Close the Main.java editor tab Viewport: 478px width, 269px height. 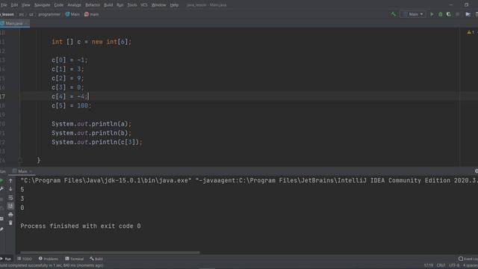click(27, 23)
